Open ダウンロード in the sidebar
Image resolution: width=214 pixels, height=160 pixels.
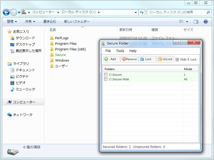point(25,38)
